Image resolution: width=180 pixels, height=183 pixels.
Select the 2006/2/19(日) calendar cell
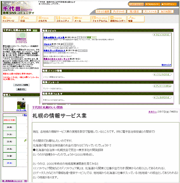10,120
